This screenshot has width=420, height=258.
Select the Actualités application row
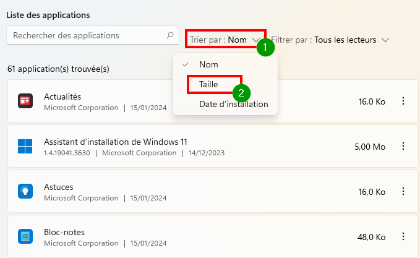click(x=213, y=101)
